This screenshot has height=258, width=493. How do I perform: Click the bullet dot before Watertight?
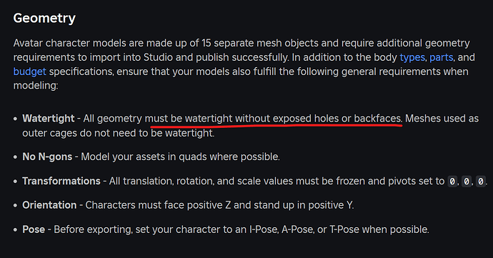click(x=15, y=119)
